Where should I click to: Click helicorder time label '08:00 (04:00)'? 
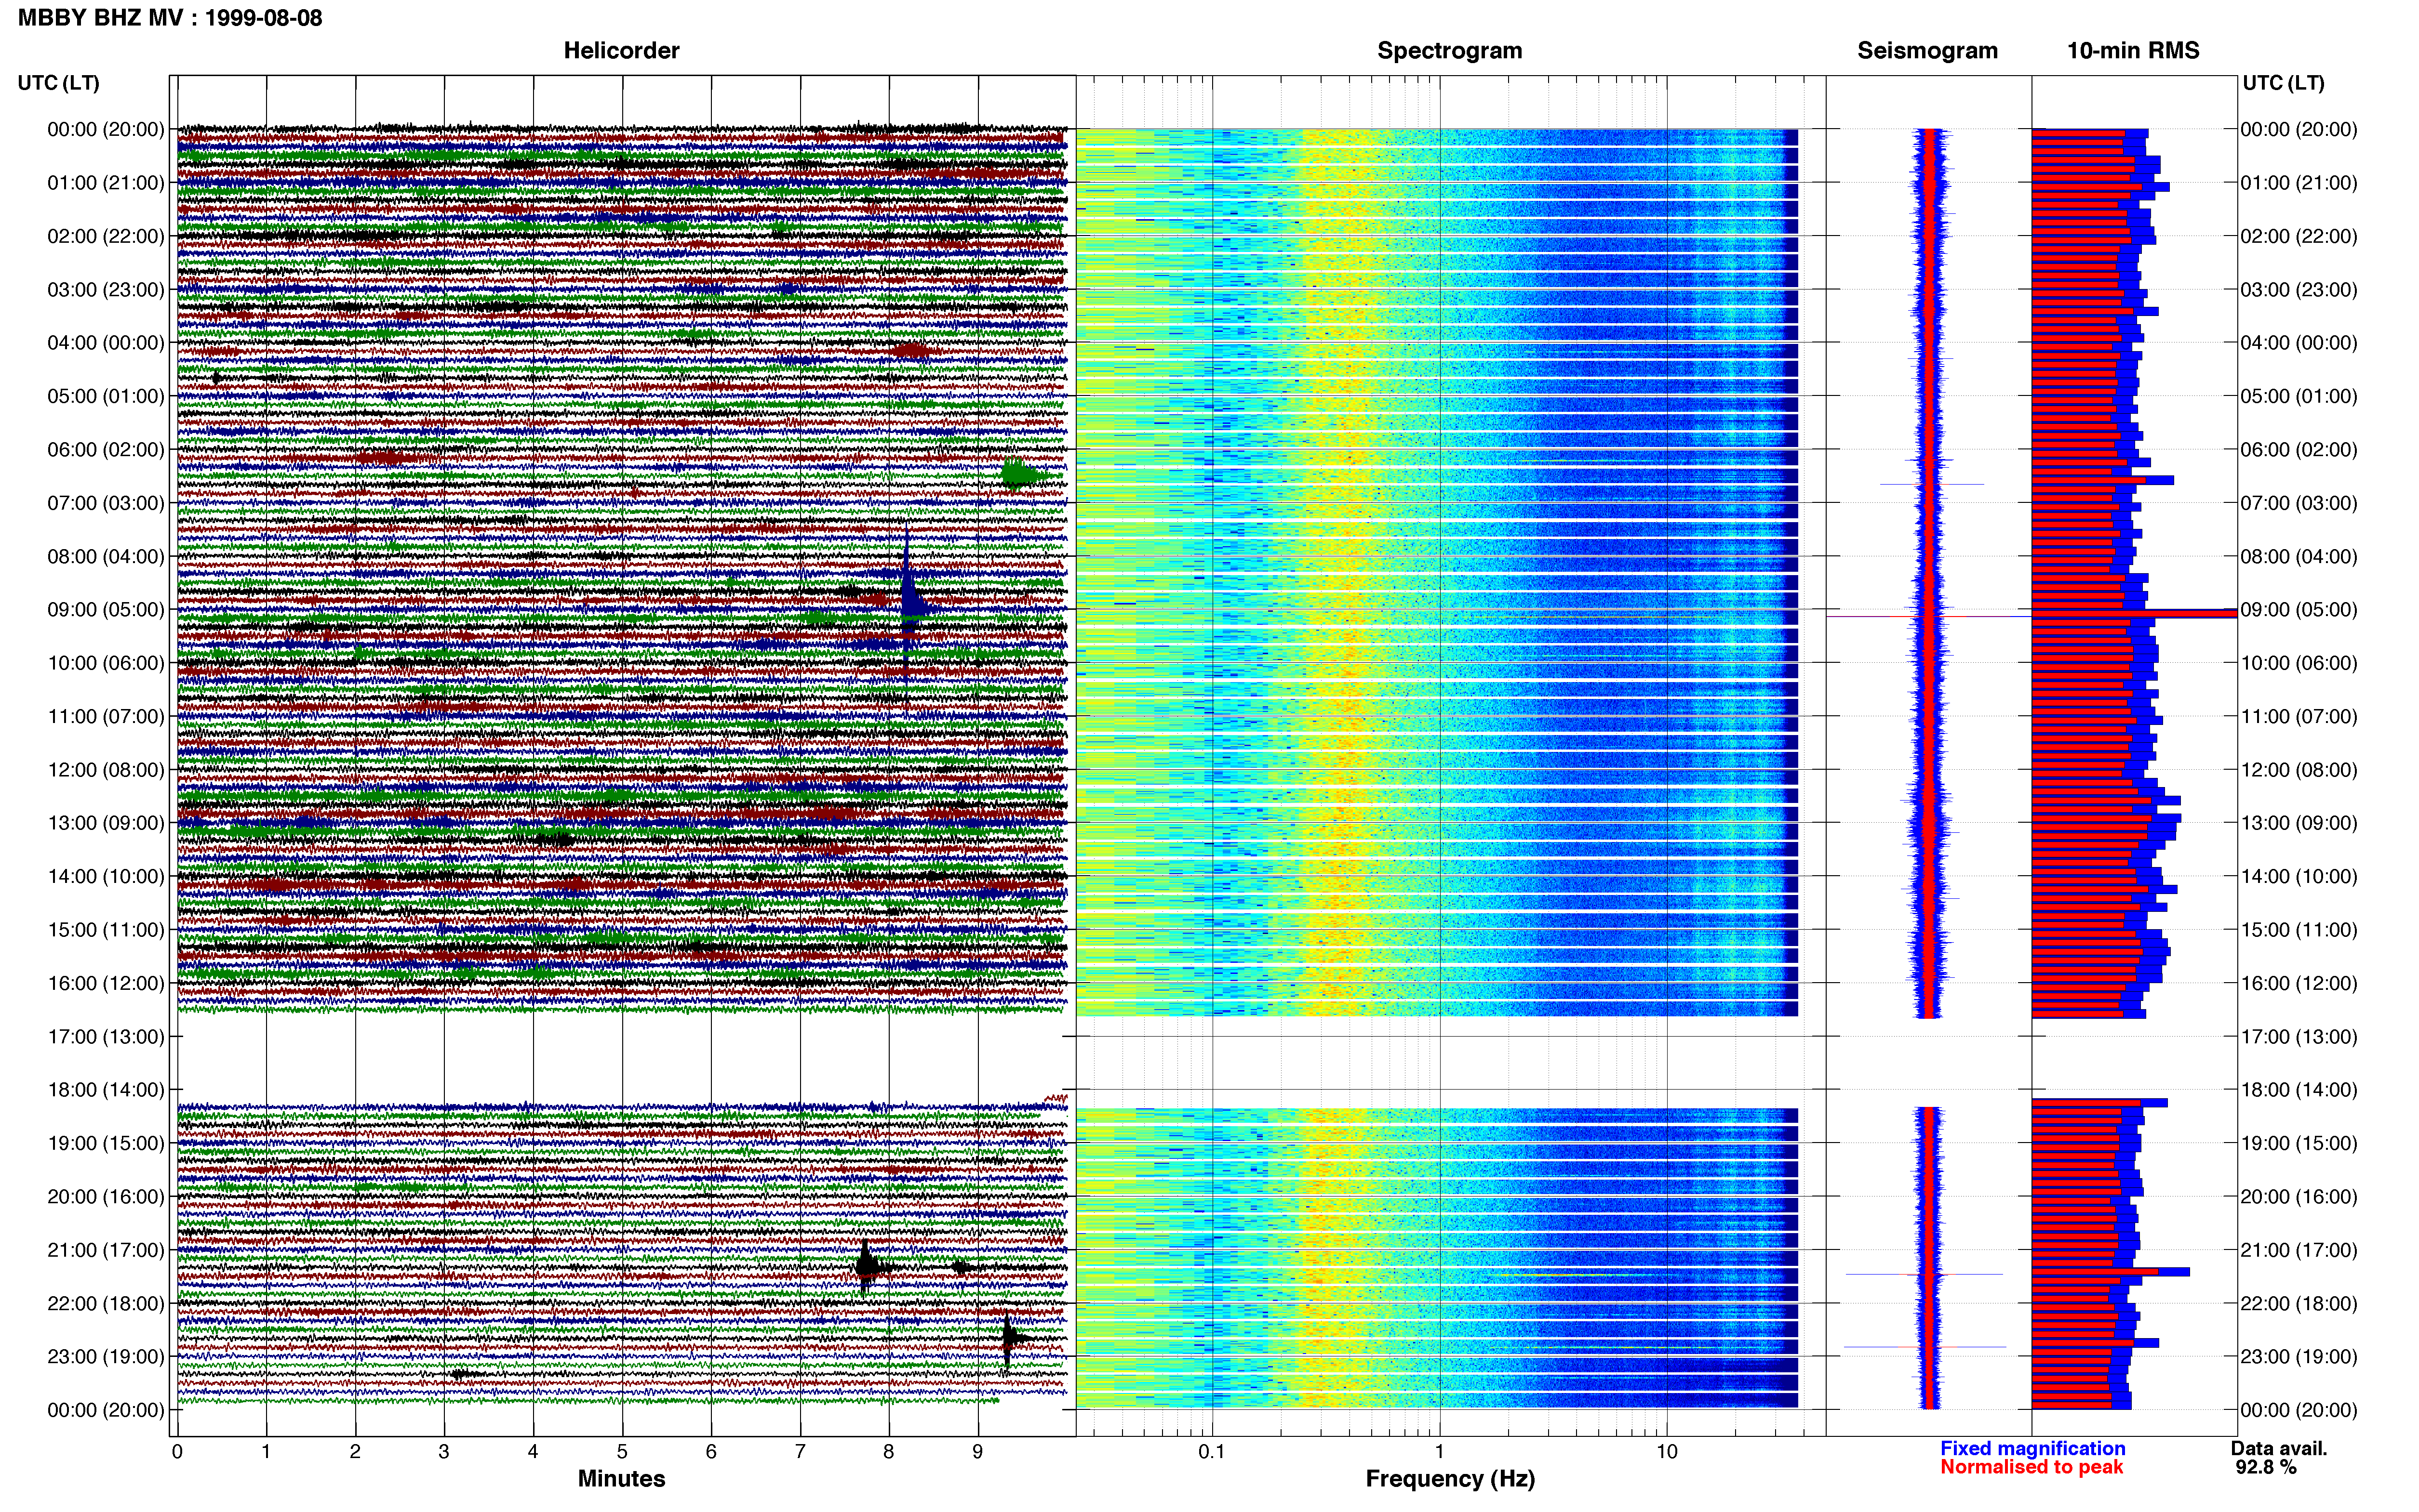(106, 556)
